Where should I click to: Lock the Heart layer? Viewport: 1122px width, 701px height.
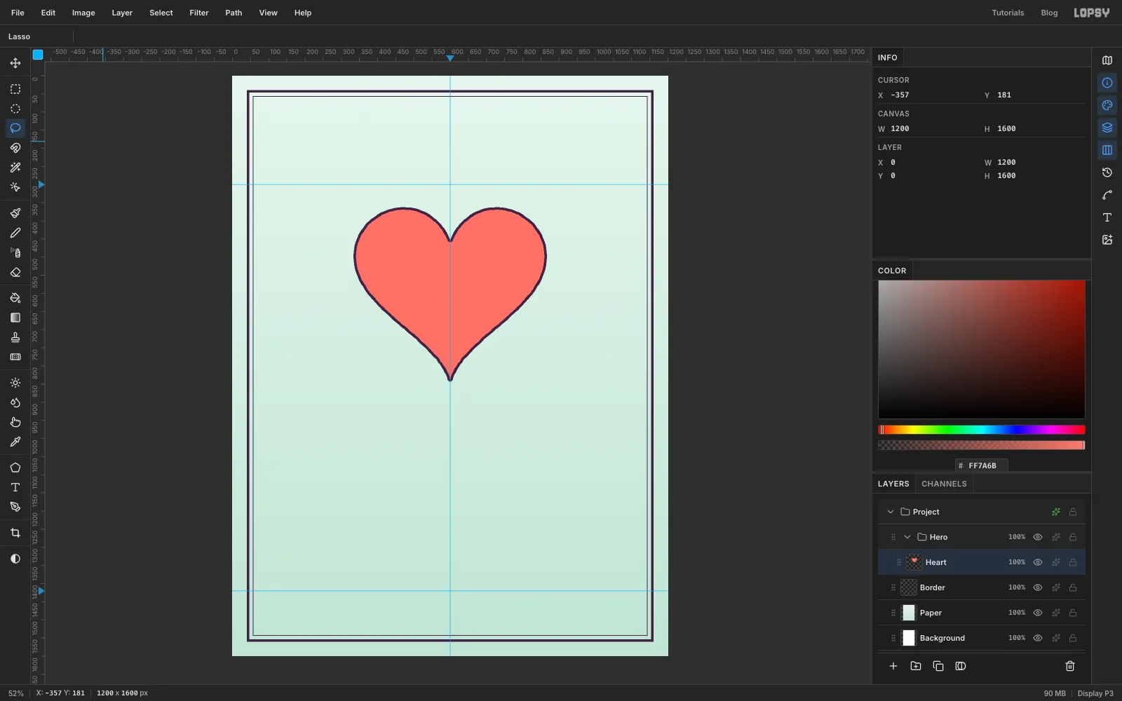(1073, 562)
